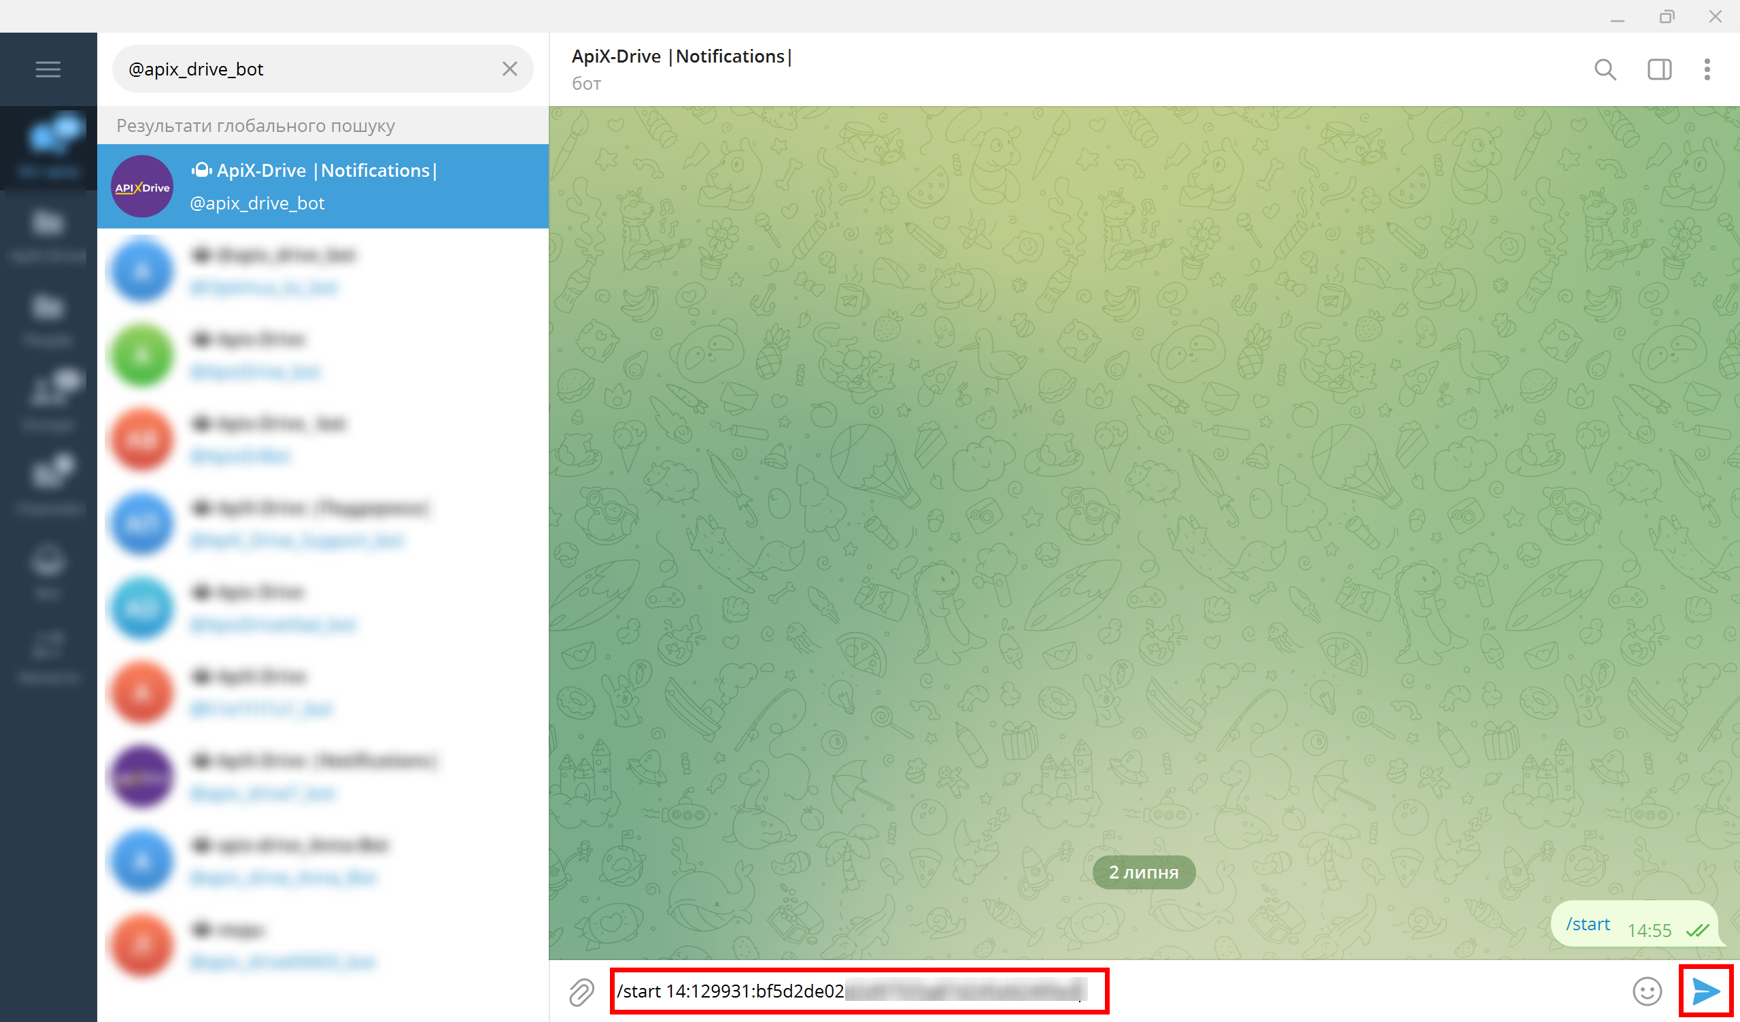This screenshot has width=1740, height=1022.
Task: Click бот subtitle under chat title
Action: click(x=586, y=84)
